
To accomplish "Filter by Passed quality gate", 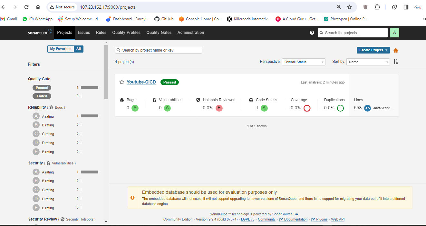I will (42, 88).
